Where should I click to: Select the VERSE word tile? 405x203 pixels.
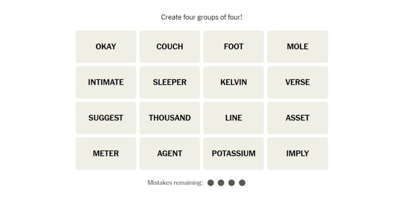[x=297, y=82]
